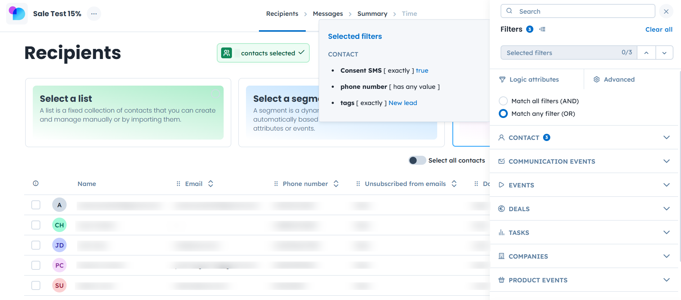Expand the TASKS filter section

[667, 232]
